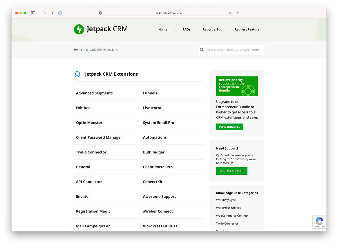Screen dimensions: 338x246
Task: Click the kb.jetpackcrm.com address bar
Action: coord(169,13)
